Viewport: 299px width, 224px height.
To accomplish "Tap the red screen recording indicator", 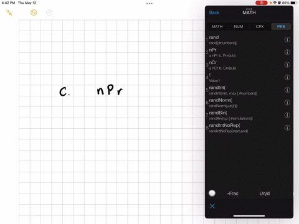I will (x=262, y=2).
